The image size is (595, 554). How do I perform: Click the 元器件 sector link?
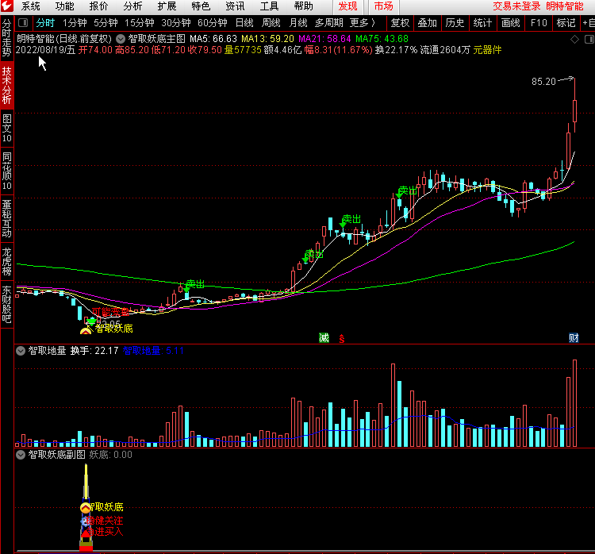tap(487, 50)
